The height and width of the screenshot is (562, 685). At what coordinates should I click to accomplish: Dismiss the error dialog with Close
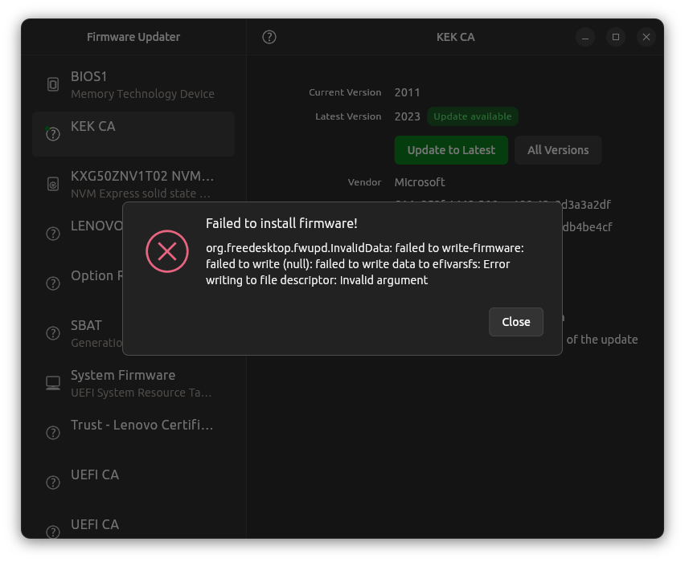pos(515,322)
